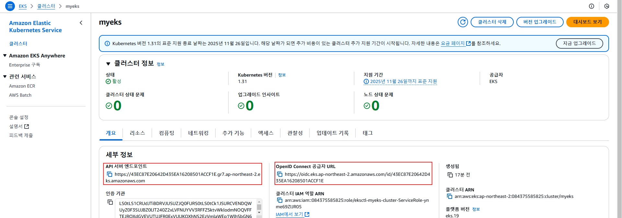Open the hamburger navigation menu
The image size is (622, 218).
(10, 6)
